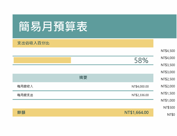Screen dimensions: 177x136
Task: Click the NT$4,500 chart axis label
Action: [168, 51]
